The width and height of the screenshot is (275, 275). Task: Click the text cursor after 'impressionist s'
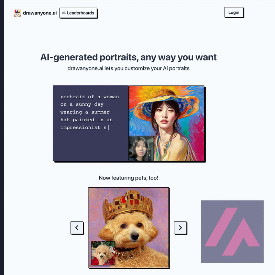[x=108, y=128]
